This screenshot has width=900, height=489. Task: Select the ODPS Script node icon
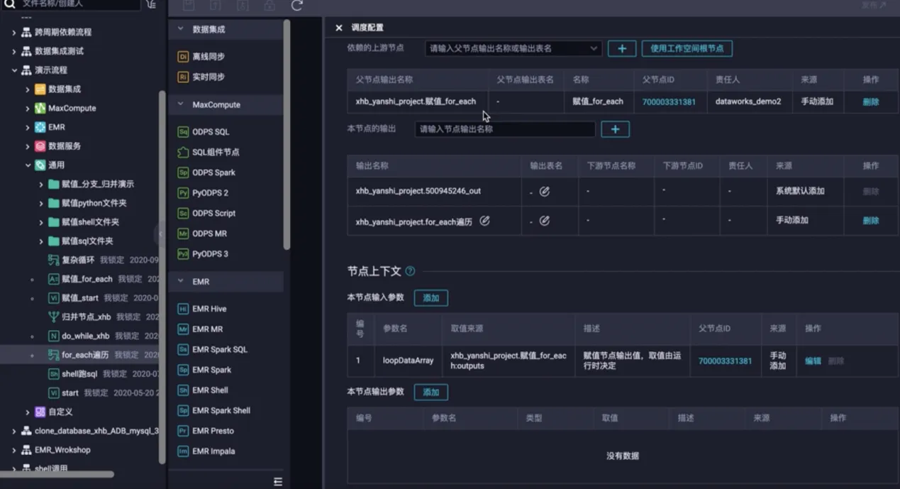tap(183, 213)
